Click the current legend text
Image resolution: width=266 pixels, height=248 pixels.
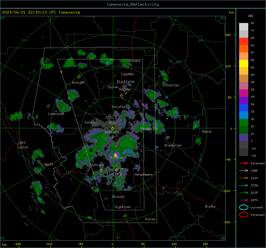257,207
